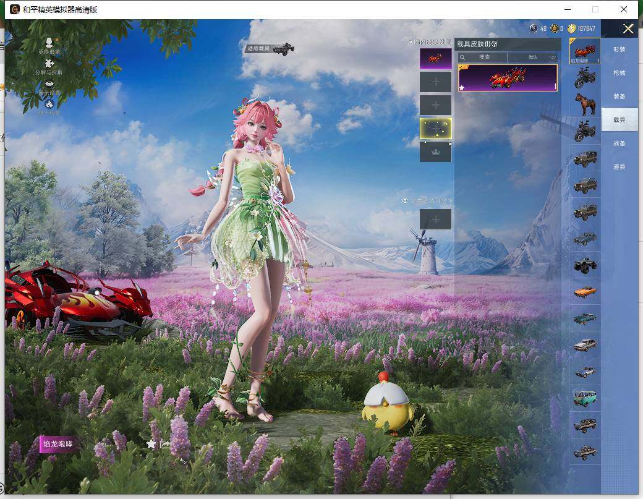Toggle the 展示设置 eye icon
Screen dimensions: 643x499
click(49, 84)
